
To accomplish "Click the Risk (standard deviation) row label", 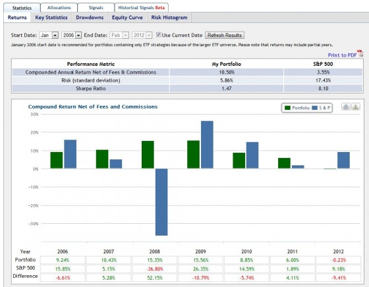I will pyautogui.click(x=91, y=80).
